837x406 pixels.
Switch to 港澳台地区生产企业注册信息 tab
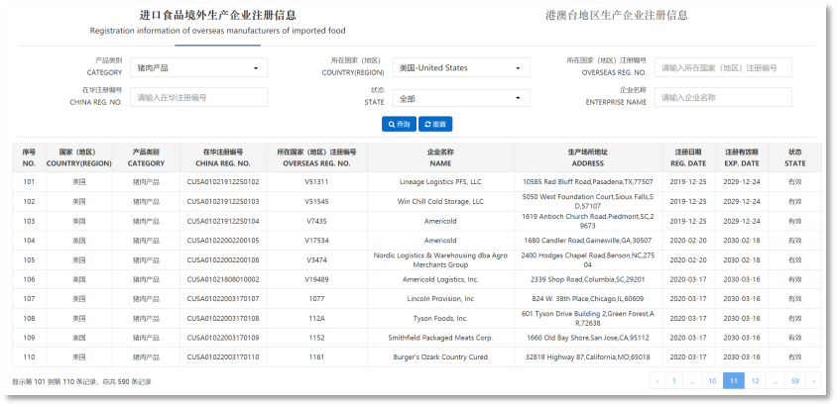point(617,16)
